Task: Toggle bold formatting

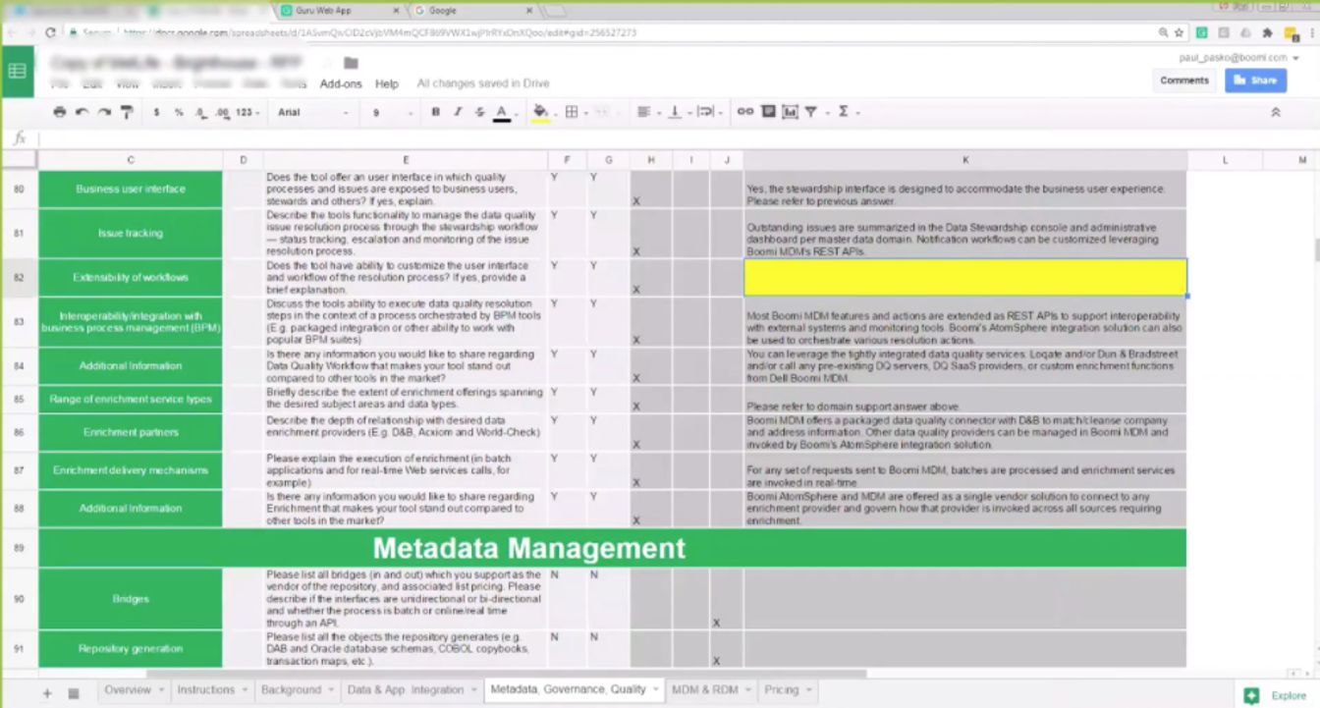Action: pyautogui.click(x=435, y=112)
